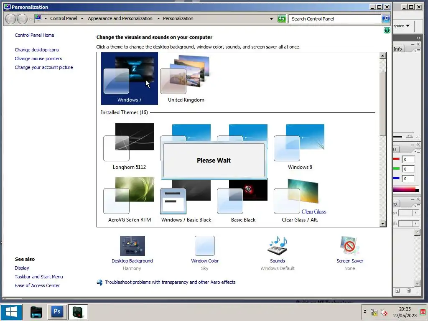The image size is (428, 321).
Task: Open the Windows Start button
Action: 11,312
